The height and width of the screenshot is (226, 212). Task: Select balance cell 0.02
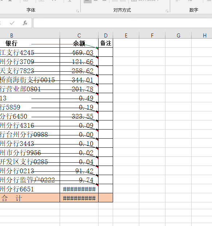click(79, 152)
